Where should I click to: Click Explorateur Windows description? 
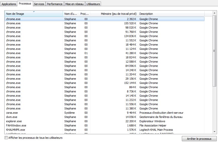pyautogui.click(x=152, y=121)
